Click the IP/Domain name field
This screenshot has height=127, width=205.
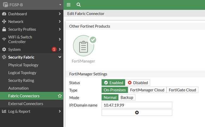click(137, 105)
